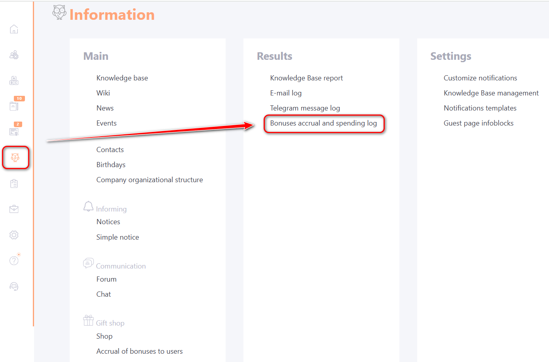The width and height of the screenshot is (549, 362).
Task: Click the users management sidebar icon
Action: pyautogui.click(x=14, y=55)
